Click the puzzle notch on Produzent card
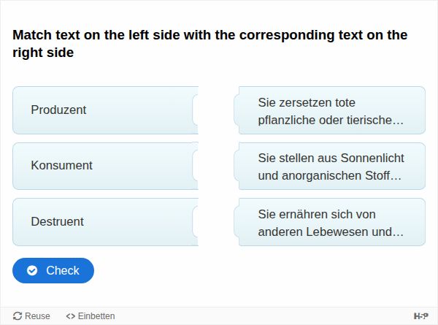The height and width of the screenshot is (325, 438). click(196, 110)
